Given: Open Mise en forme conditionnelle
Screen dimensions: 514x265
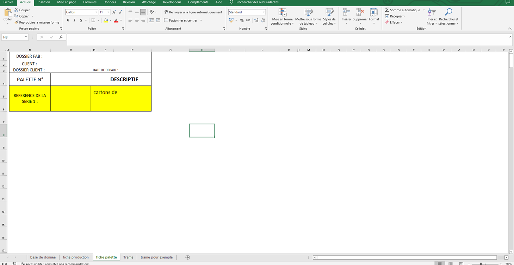Looking at the screenshot, I should coord(282,13).
